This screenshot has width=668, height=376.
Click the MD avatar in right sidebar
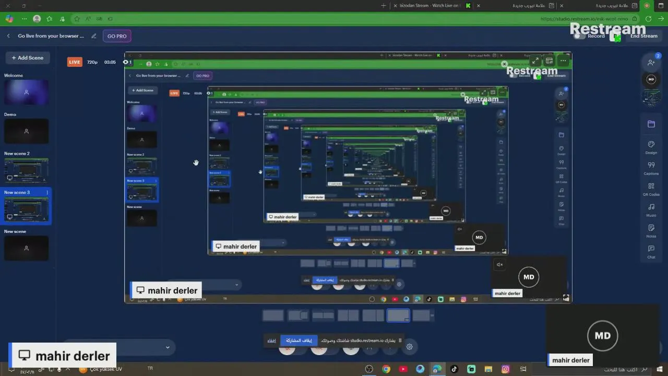[651, 79]
